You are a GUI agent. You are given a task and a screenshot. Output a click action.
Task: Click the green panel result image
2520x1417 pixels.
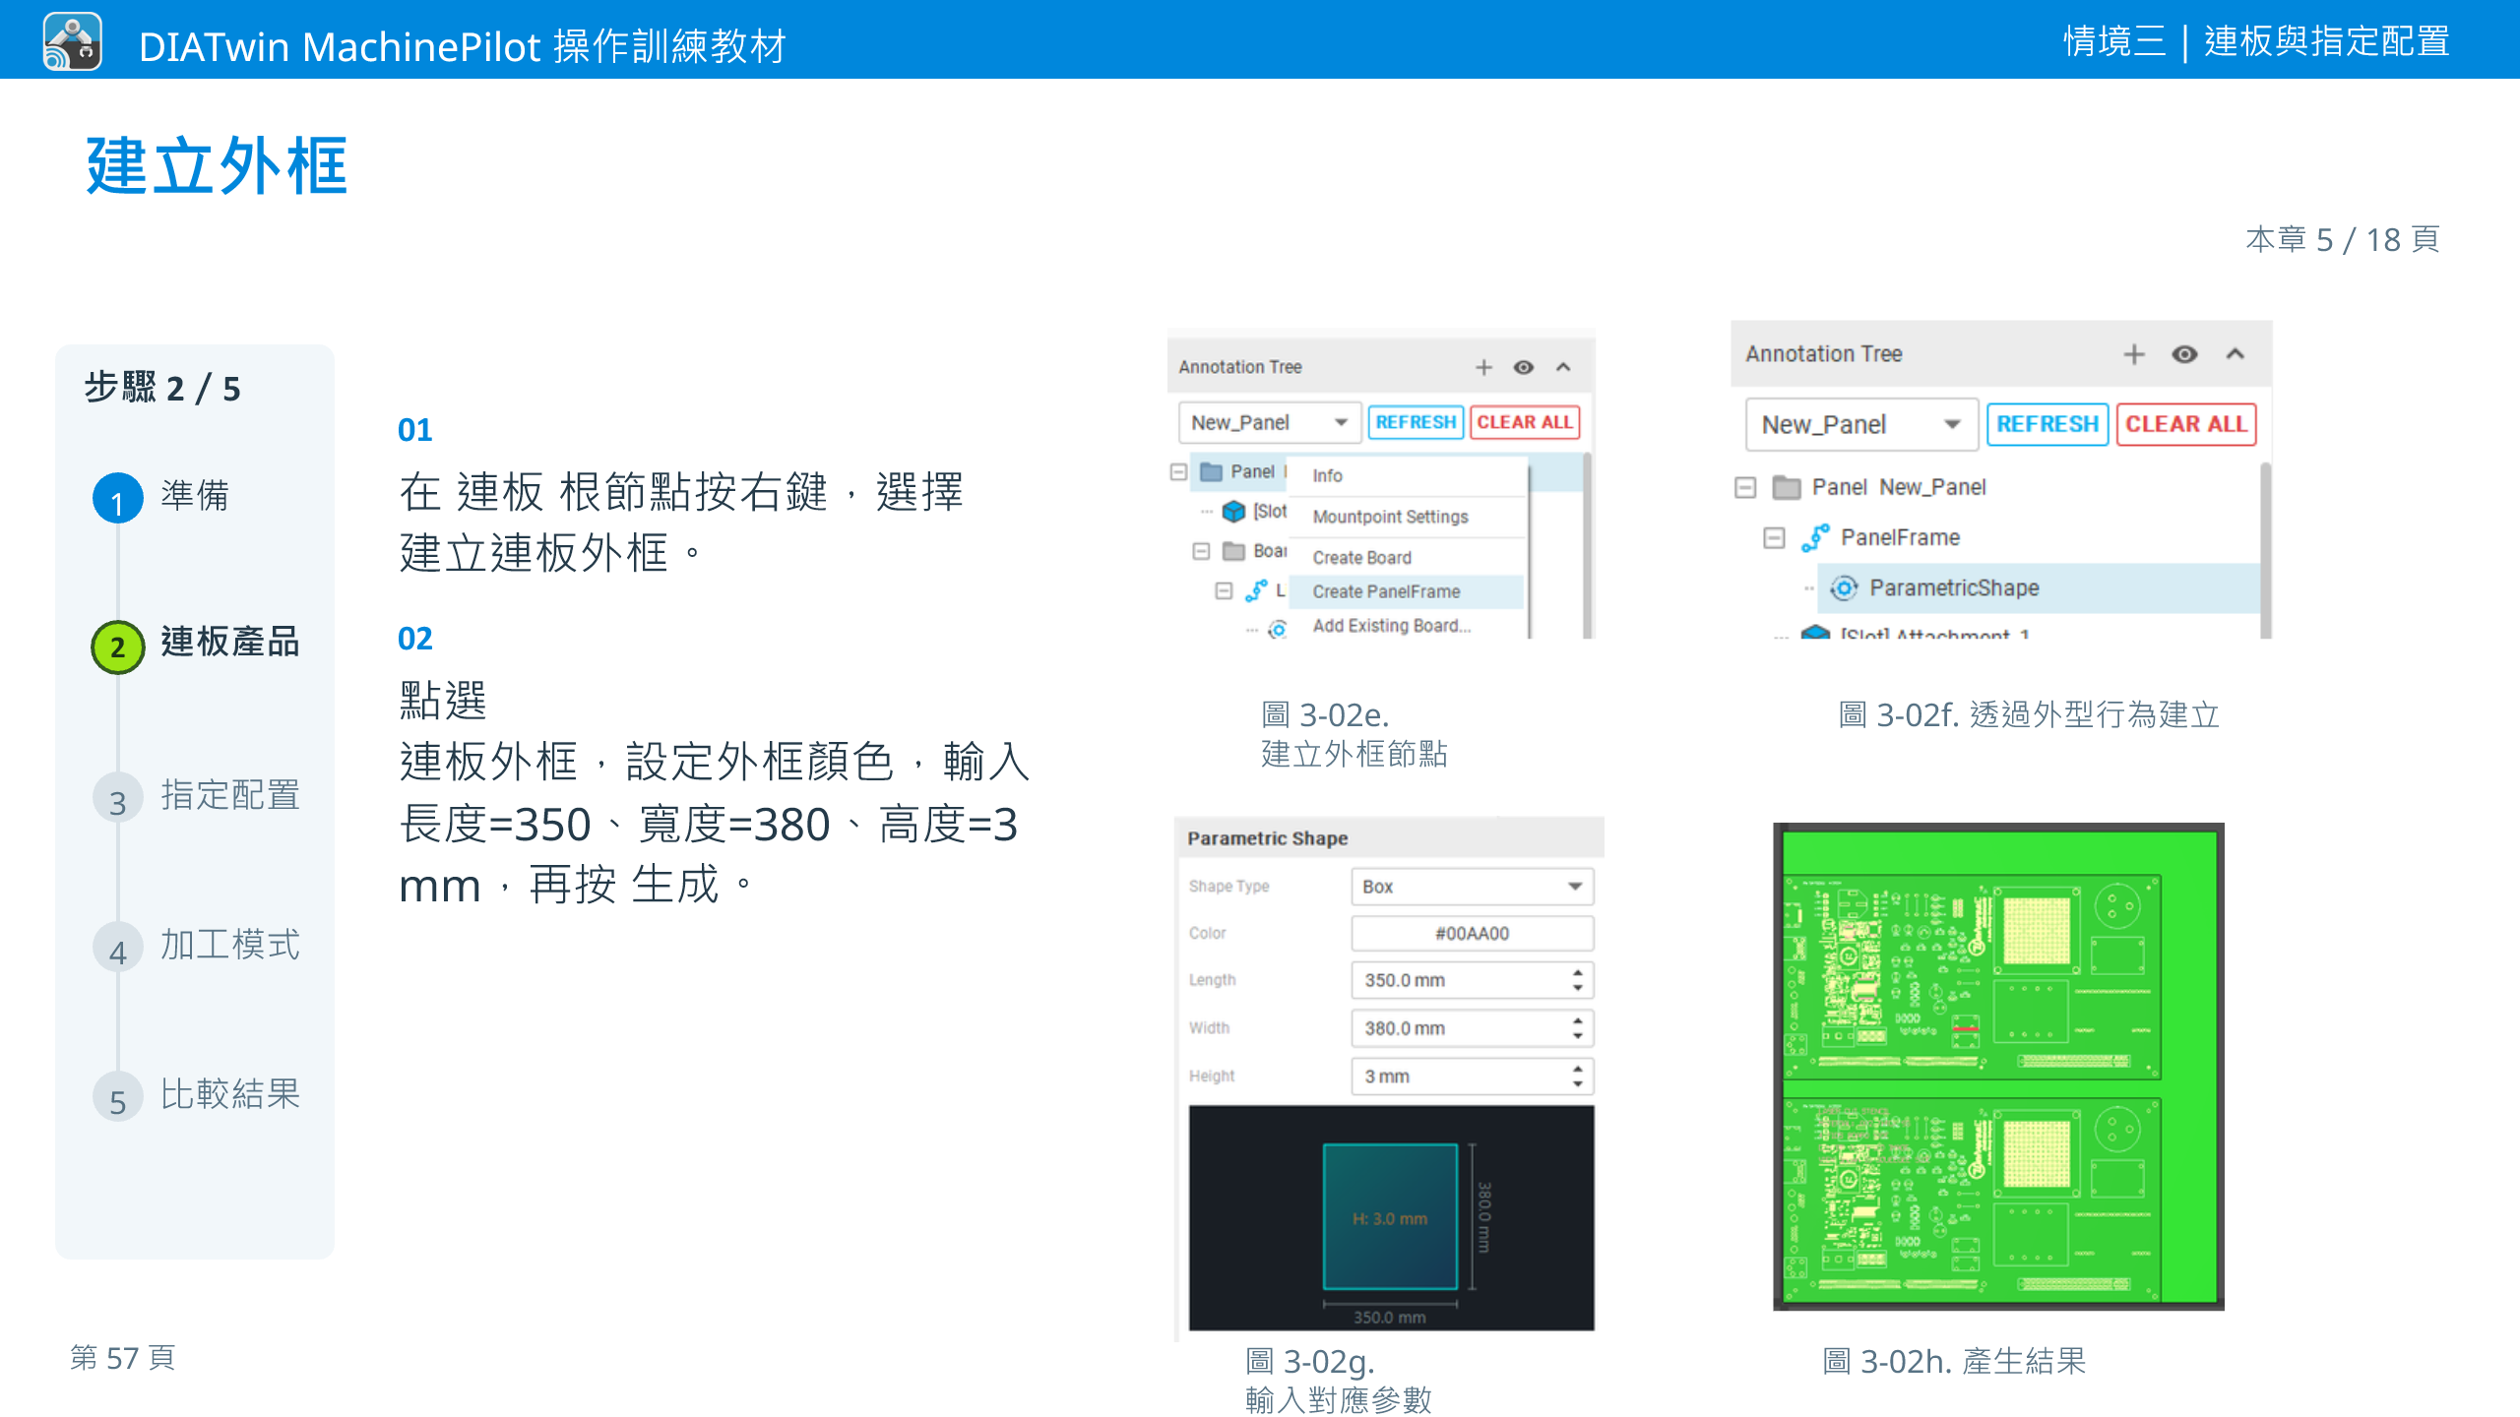point(1998,1067)
